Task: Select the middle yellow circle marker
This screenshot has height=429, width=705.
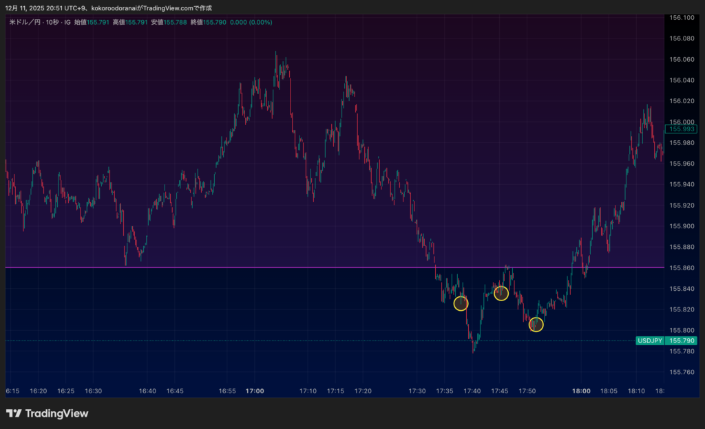Action: tap(501, 294)
